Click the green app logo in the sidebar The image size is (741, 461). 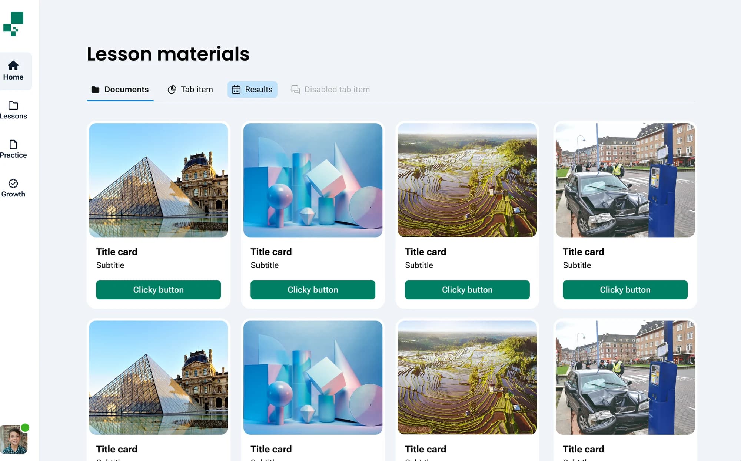click(x=13, y=24)
